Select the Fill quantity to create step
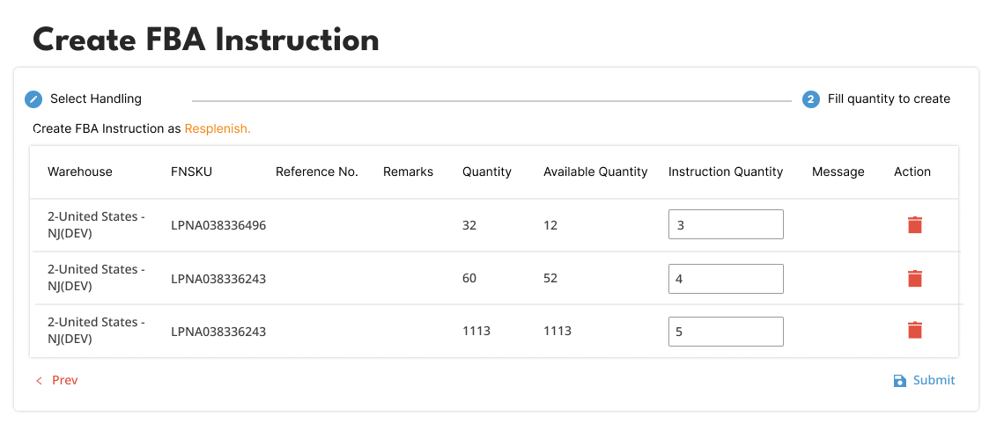Viewport: 1004px width, 431px height. click(889, 99)
